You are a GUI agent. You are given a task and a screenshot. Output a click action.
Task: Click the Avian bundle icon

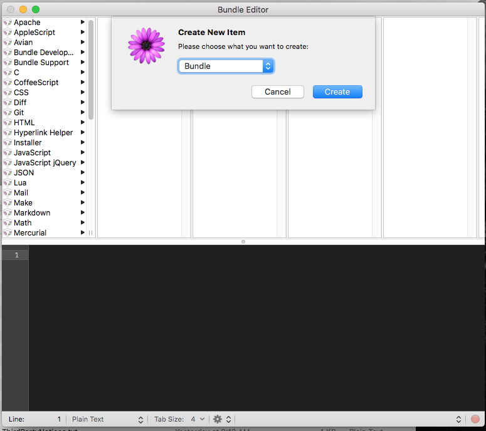[8, 43]
